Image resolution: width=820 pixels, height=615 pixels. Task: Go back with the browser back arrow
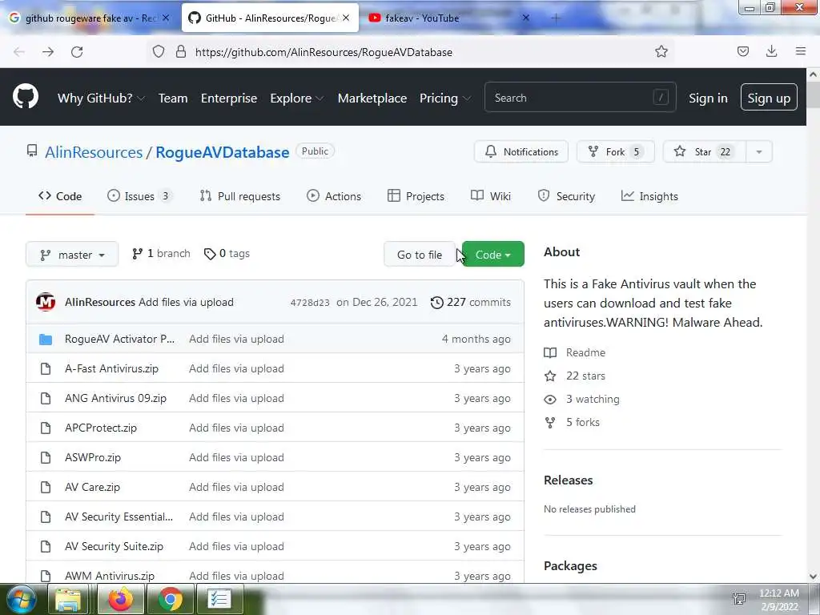19,52
